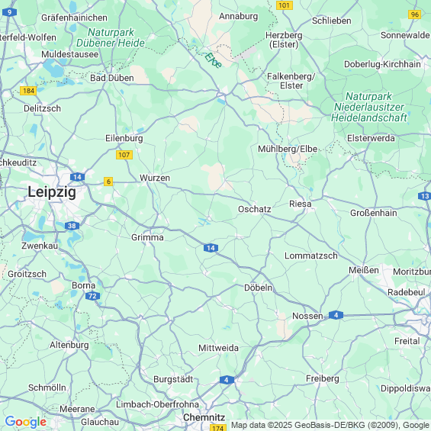Image resolution: width=431 pixels, height=431 pixels.
Task: Click the B184 road shield near Delitzsch
Action: tap(28, 91)
